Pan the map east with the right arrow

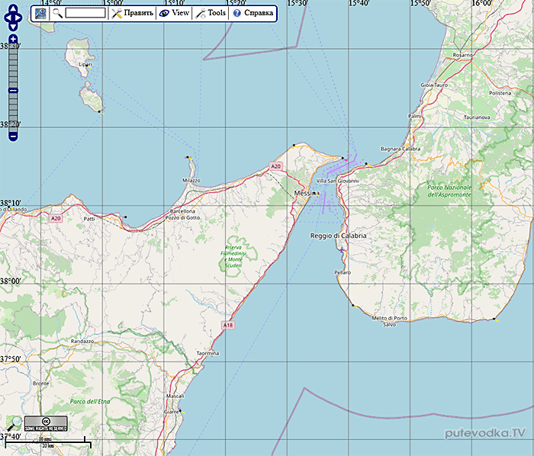[x=19, y=18]
